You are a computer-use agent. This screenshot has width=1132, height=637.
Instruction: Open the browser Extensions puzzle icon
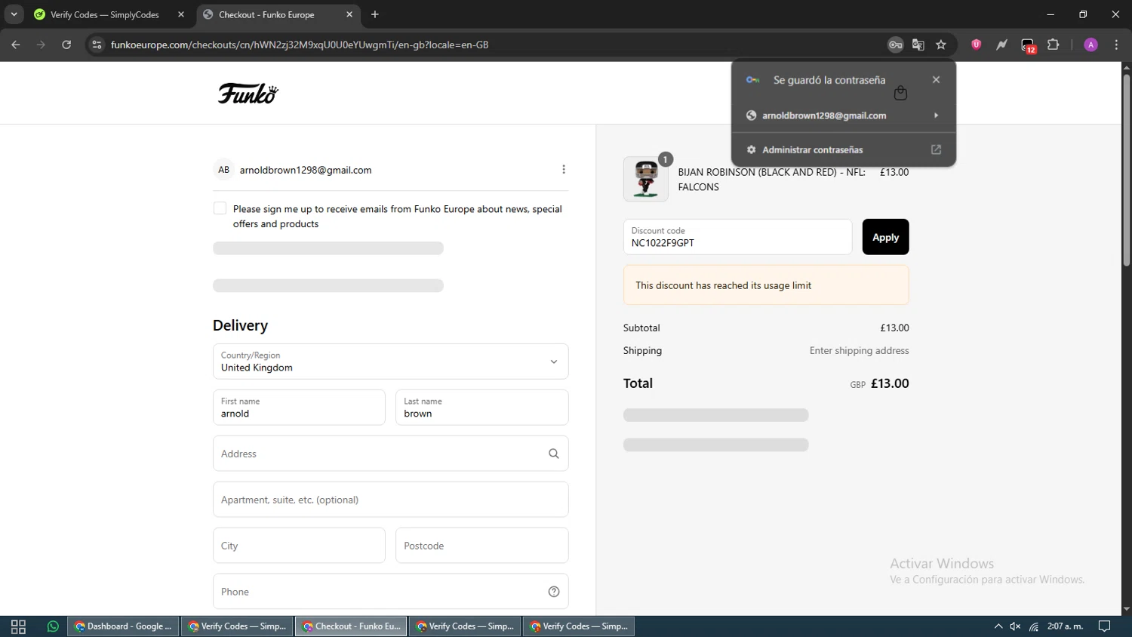[1054, 45]
